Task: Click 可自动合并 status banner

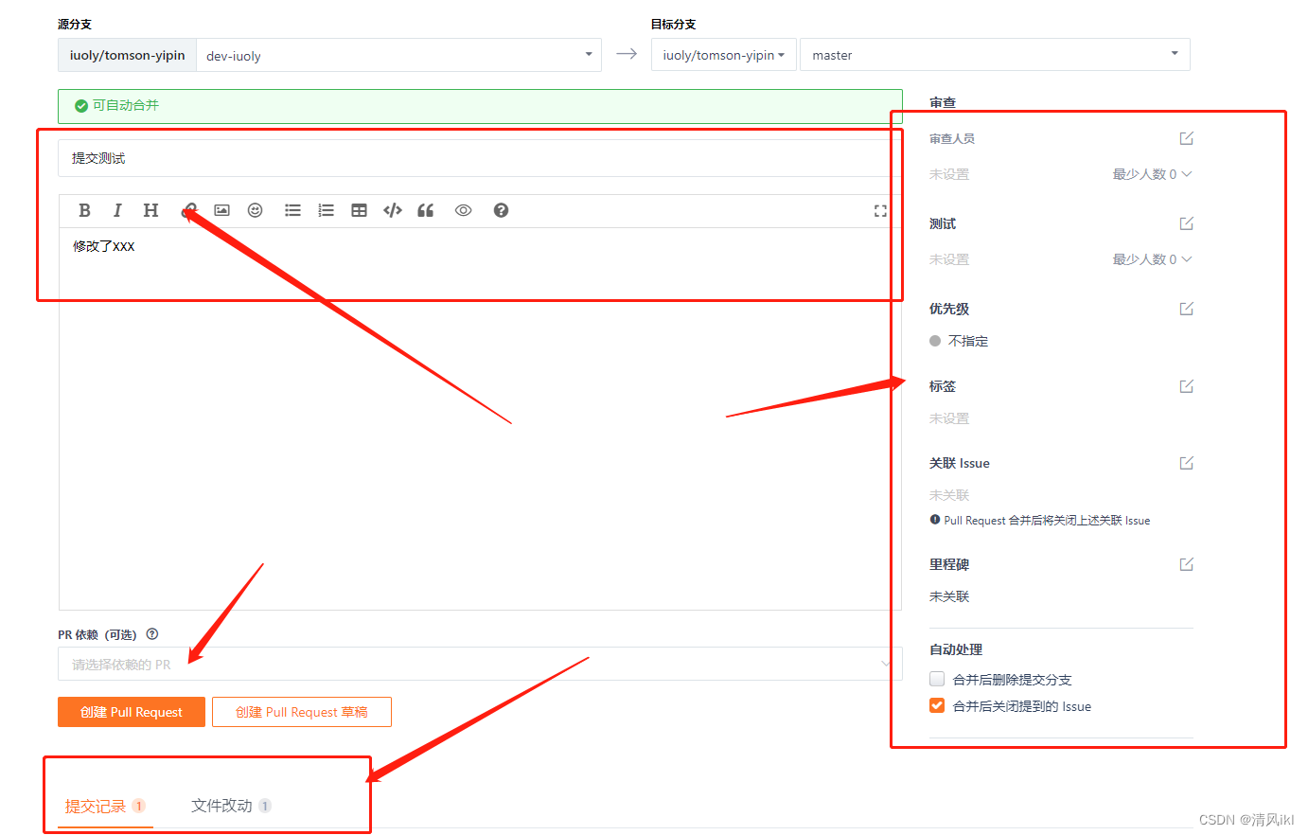Action: click(x=480, y=106)
